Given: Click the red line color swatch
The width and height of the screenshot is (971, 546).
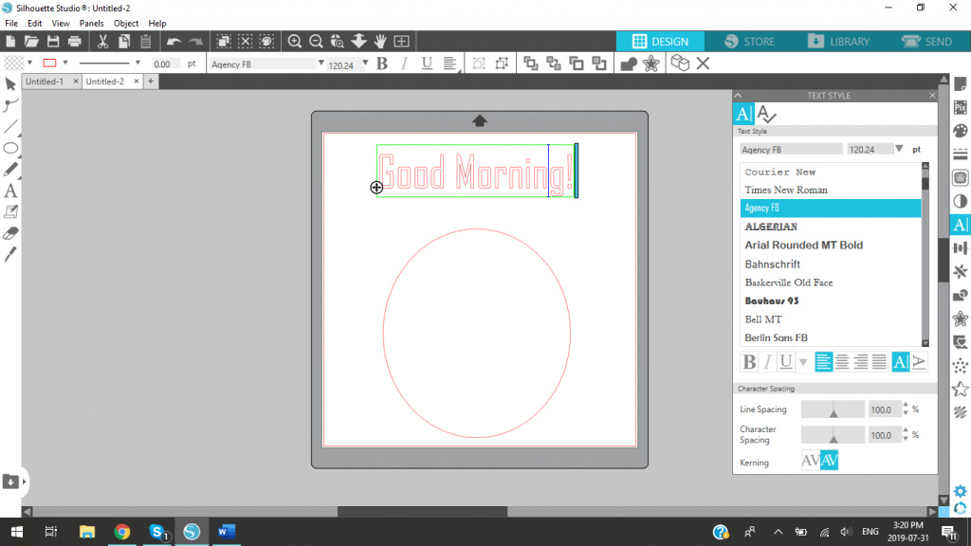Looking at the screenshot, I should tap(51, 63).
